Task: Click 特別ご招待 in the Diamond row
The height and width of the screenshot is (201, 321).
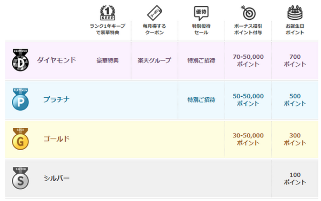Action: tap(201, 60)
